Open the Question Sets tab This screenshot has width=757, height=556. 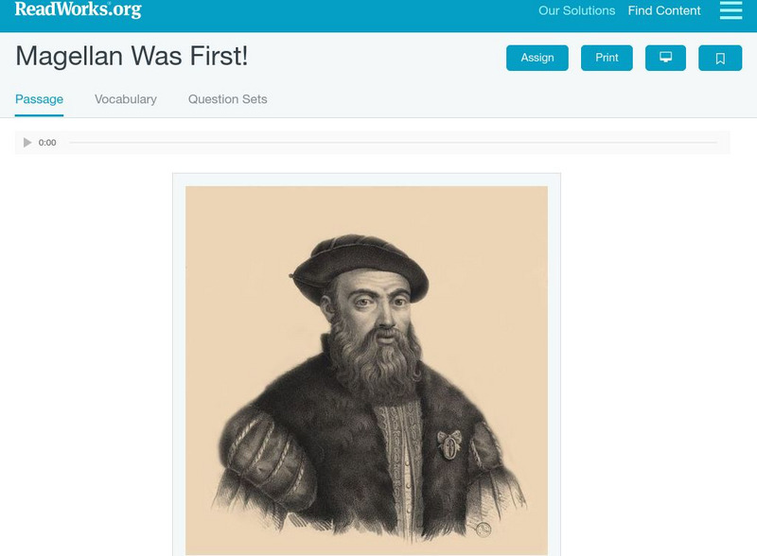(x=227, y=99)
